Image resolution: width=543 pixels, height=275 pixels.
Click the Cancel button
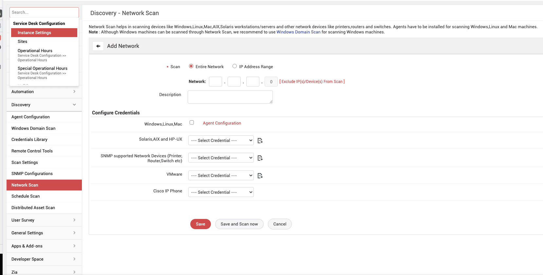(280, 224)
